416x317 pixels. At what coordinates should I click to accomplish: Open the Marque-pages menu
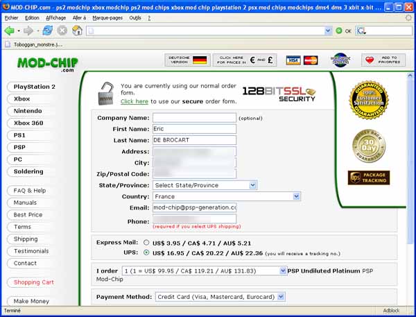click(107, 18)
